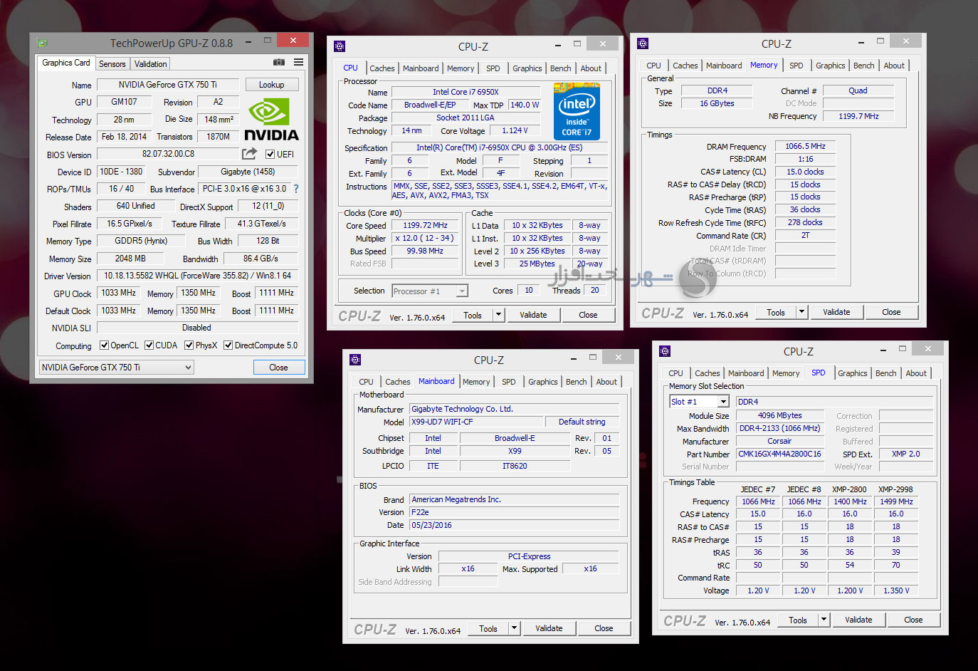Switch to the Sensors tab in GPU-Z

(112, 64)
